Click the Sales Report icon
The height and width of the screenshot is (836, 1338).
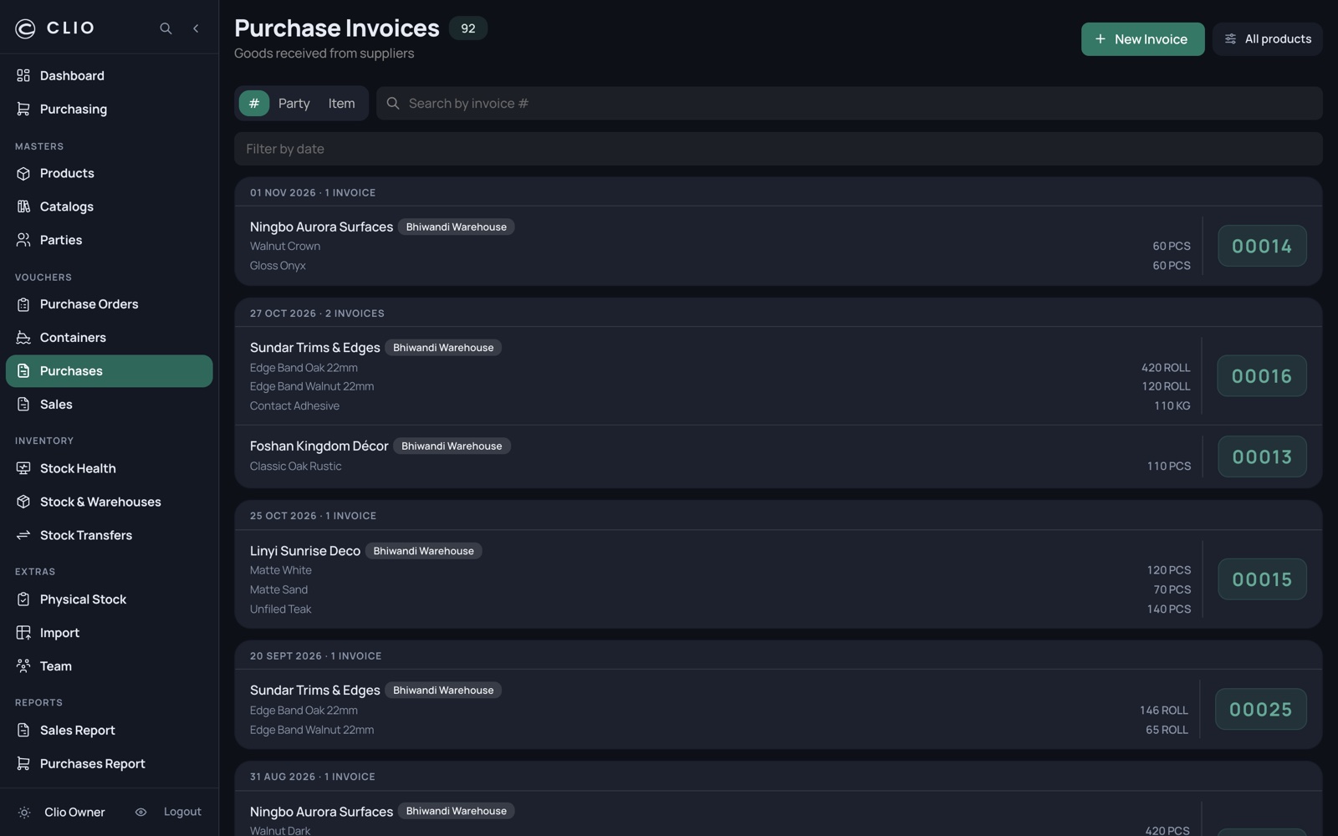coord(23,731)
